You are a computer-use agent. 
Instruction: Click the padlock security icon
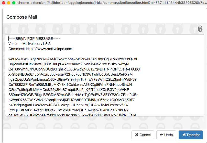tap(200, 29)
